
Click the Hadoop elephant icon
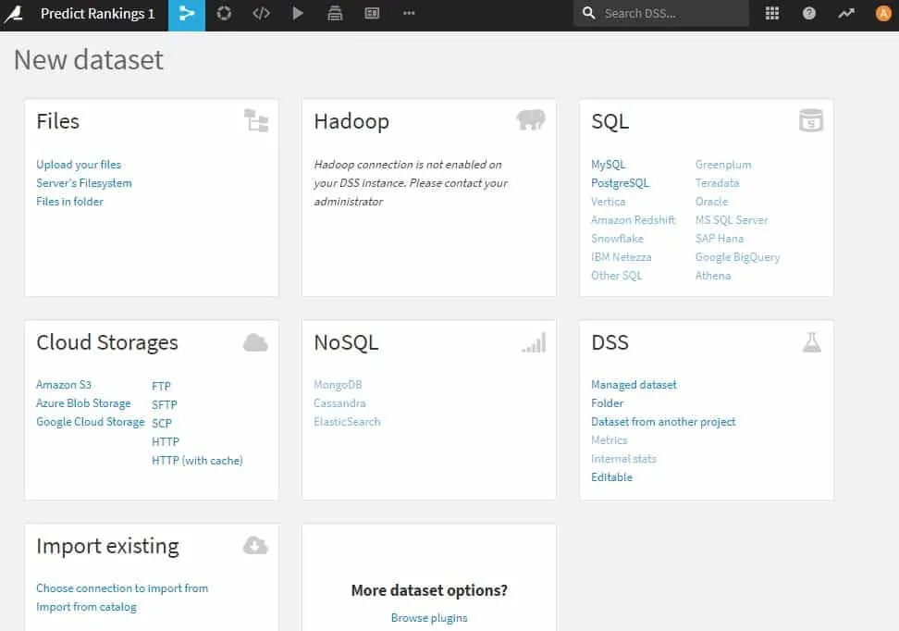(x=531, y=120)
